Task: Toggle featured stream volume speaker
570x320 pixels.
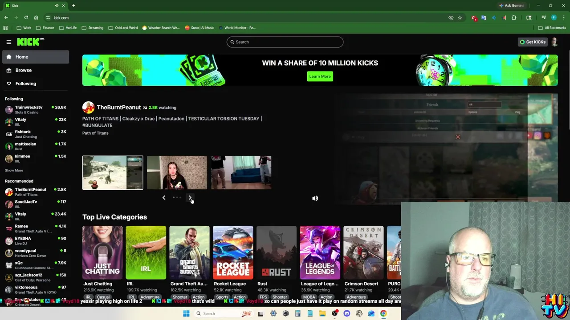Action: [x=315, y=198]
